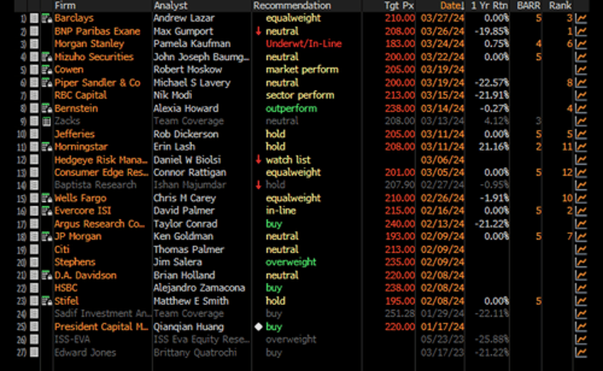This screenshot has height=371, width=603.
Task: Click Morningstar row chart icon
Action: point(581,147)
